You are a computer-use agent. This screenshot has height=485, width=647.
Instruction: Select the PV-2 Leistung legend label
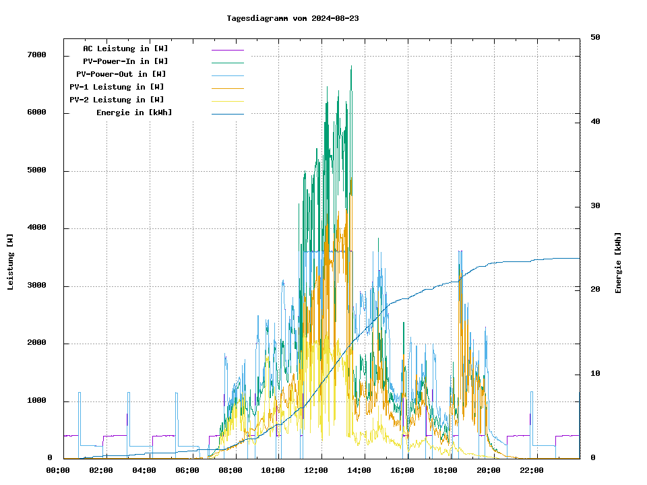pyautogui.click(x=117, y=100)
